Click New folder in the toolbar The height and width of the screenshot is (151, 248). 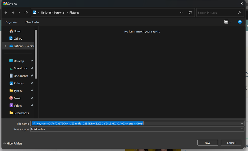click(32, 22)
